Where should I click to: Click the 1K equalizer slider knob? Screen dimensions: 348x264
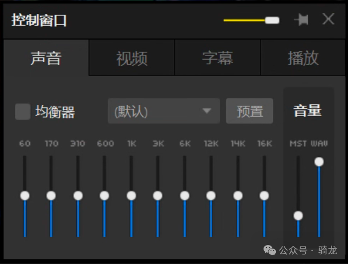[131, 196]
